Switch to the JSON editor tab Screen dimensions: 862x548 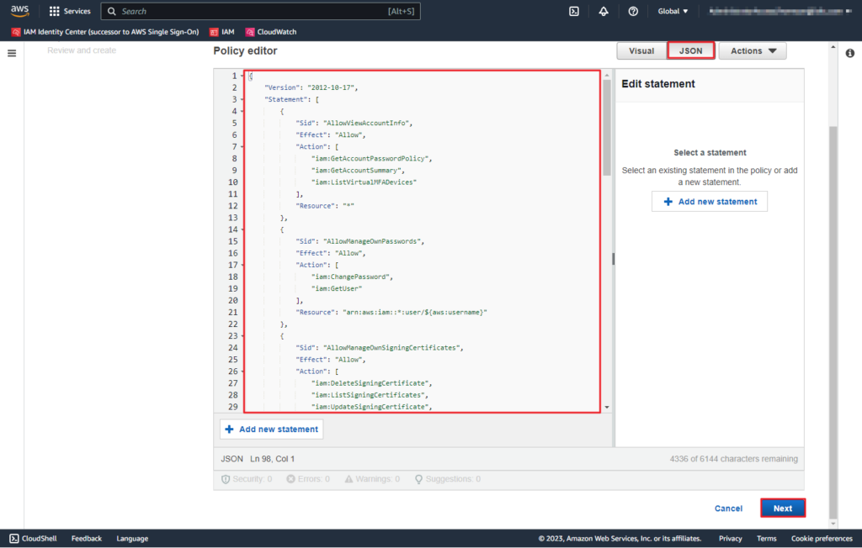[690, 50]
